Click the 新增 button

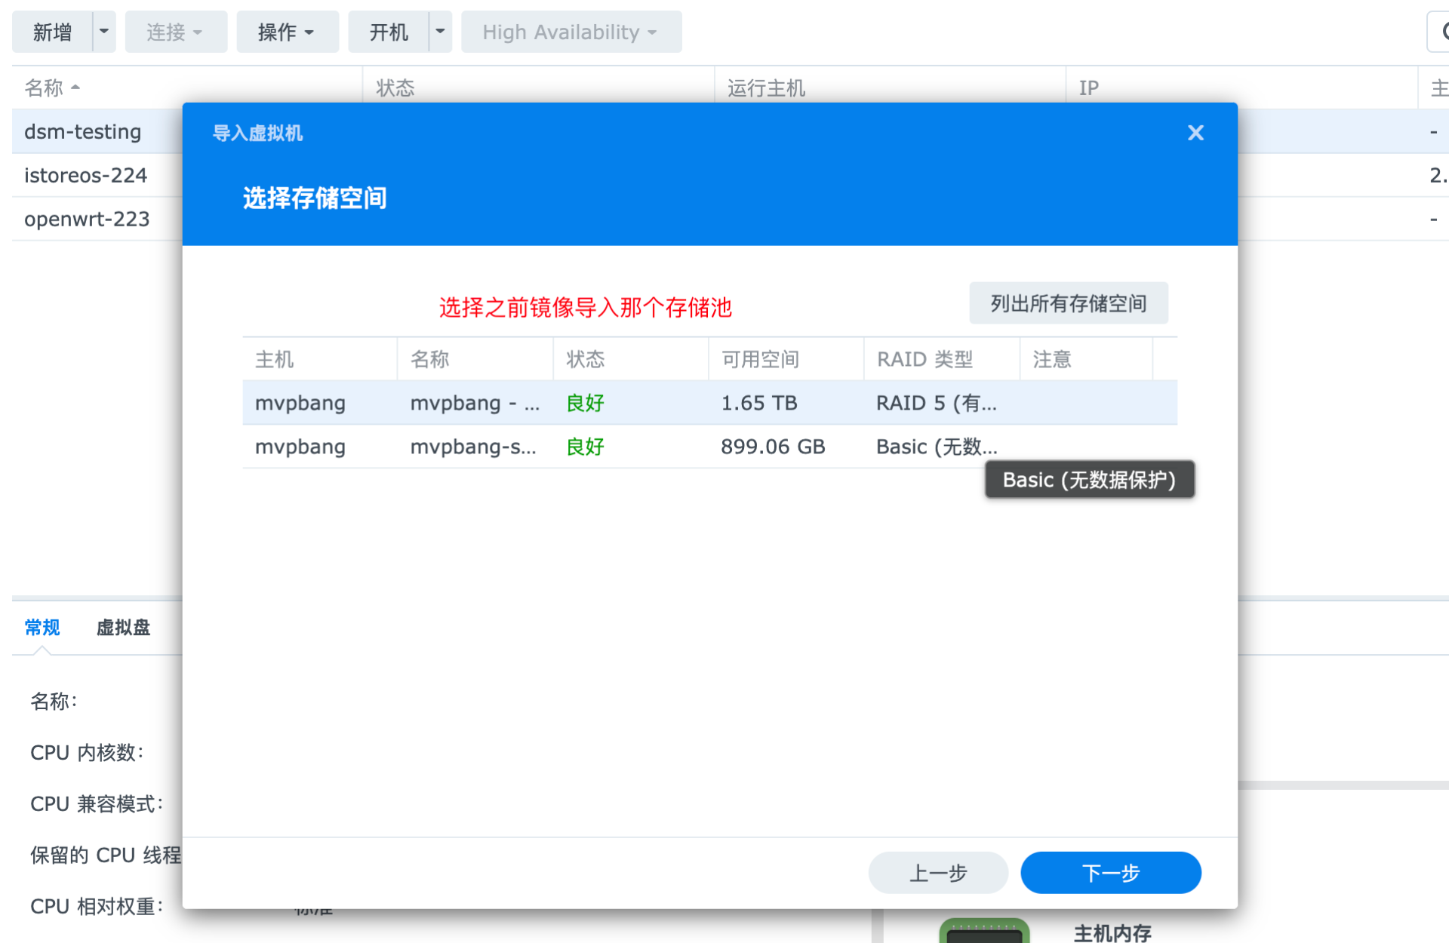(53, 32)
